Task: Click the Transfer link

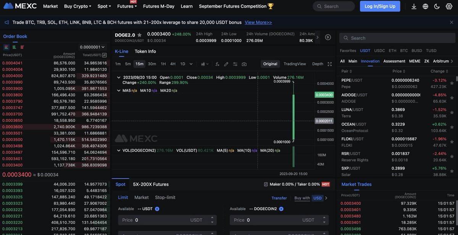Action: click(279, 198)
